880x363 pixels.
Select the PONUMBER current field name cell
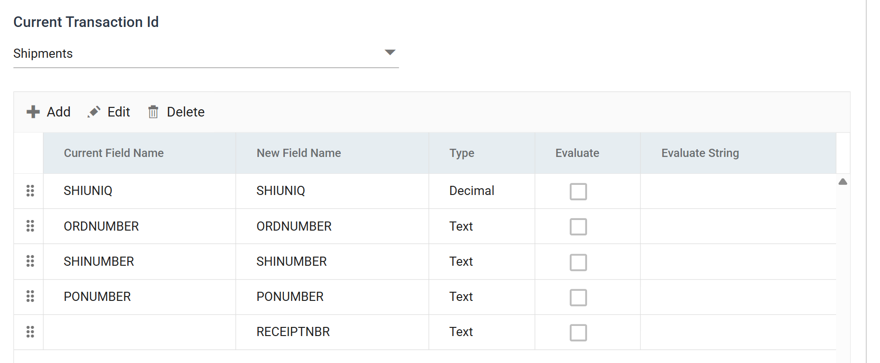(x=140, y=297)
